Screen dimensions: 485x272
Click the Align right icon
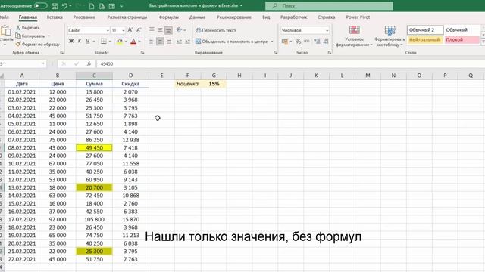tap(168, 41)
